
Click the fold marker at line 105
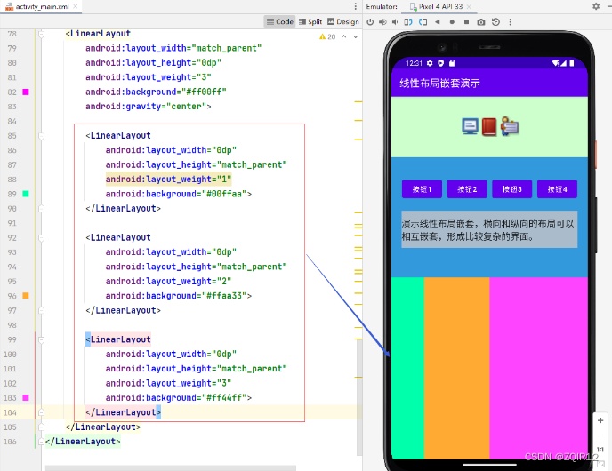(x=41, y=427)
